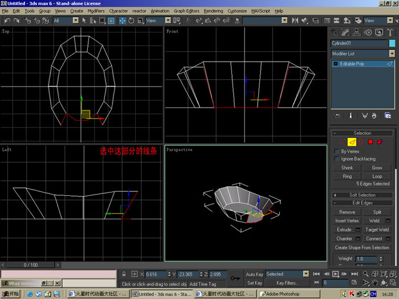Click the Pin Stack icon
The image size is (399, 299).
click(x=337, y=116)
